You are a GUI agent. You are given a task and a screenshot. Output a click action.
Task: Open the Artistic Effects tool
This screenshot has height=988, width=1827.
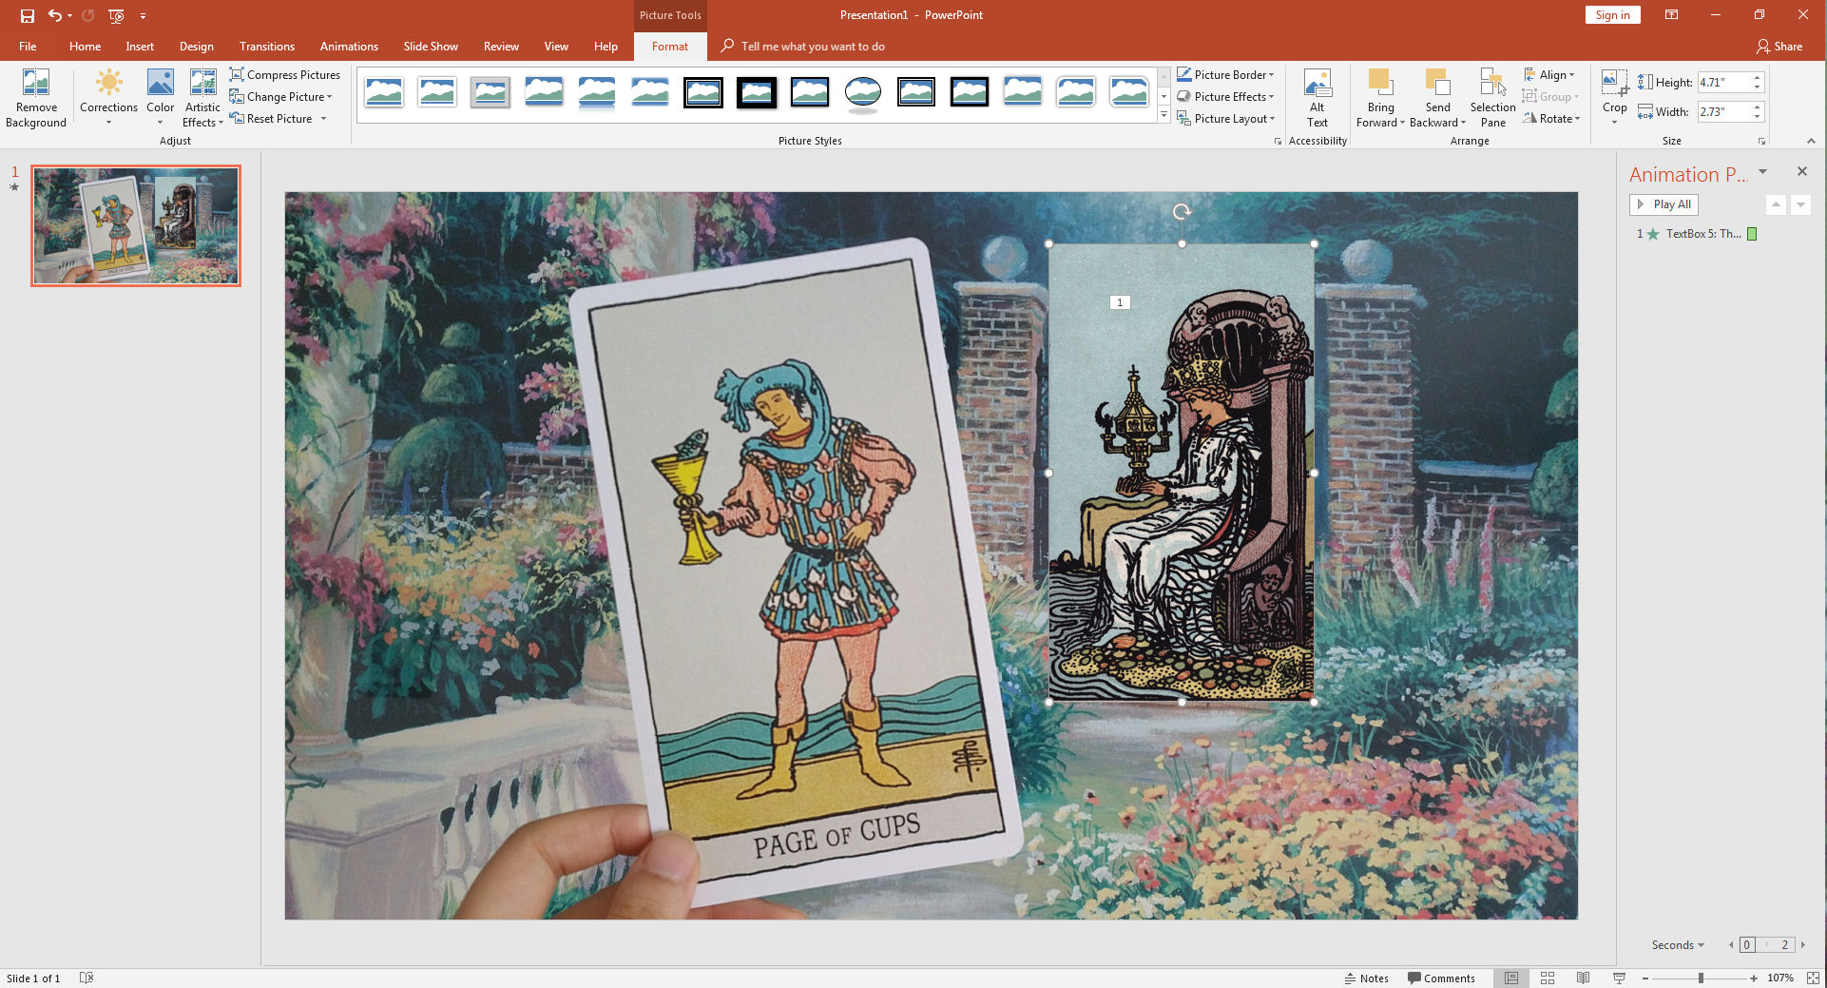202,97
